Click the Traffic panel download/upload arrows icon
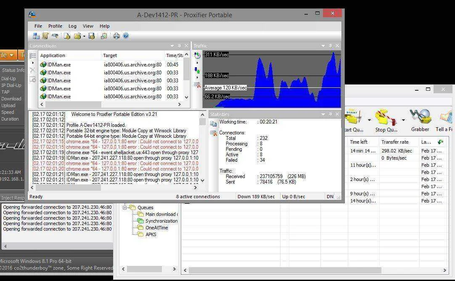Screen dimensions: 455x281 pyautogui.click(x=197, y=70)
